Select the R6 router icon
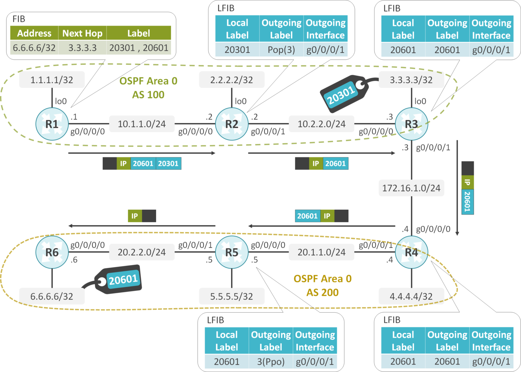 51,252
